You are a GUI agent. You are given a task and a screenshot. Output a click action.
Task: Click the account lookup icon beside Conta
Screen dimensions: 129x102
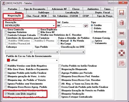click(x=86, y=26)
